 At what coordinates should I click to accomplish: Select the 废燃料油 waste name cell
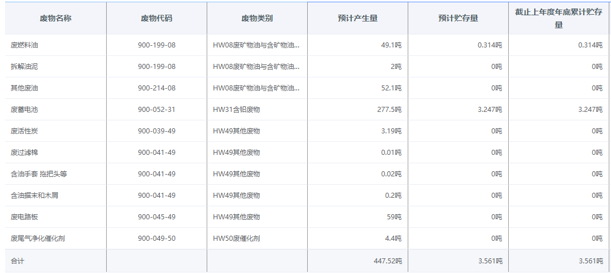[x=24, y=45]
